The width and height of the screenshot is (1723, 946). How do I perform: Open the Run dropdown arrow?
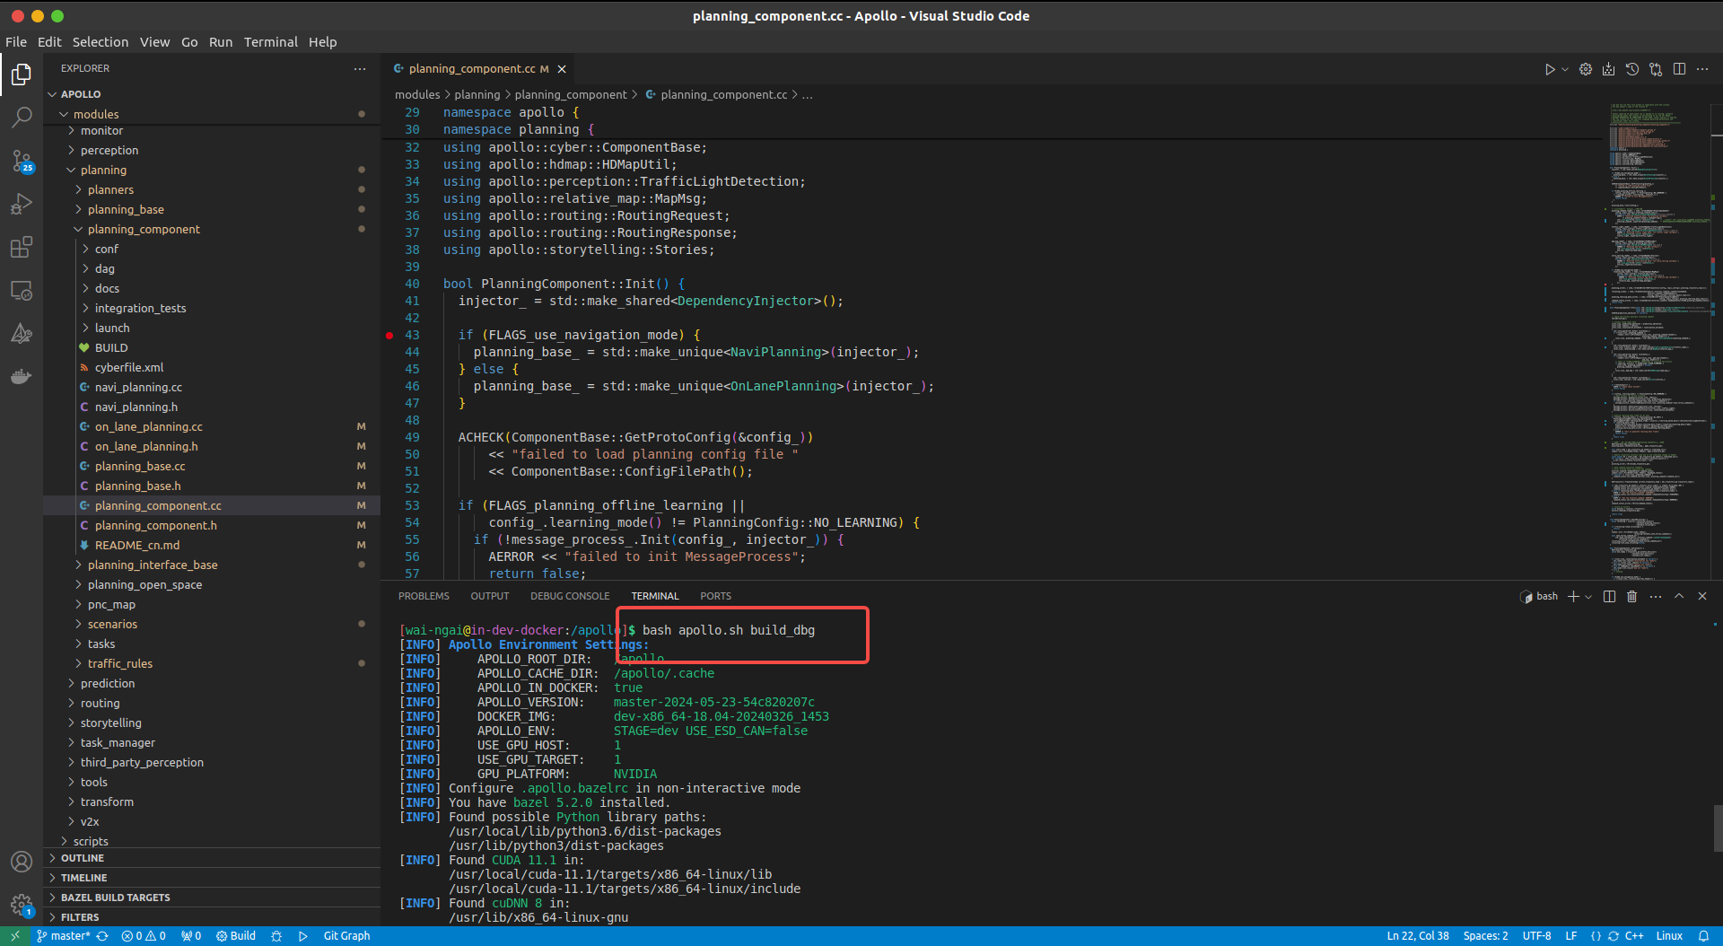pyautogui.click(x=1563, y=68)
